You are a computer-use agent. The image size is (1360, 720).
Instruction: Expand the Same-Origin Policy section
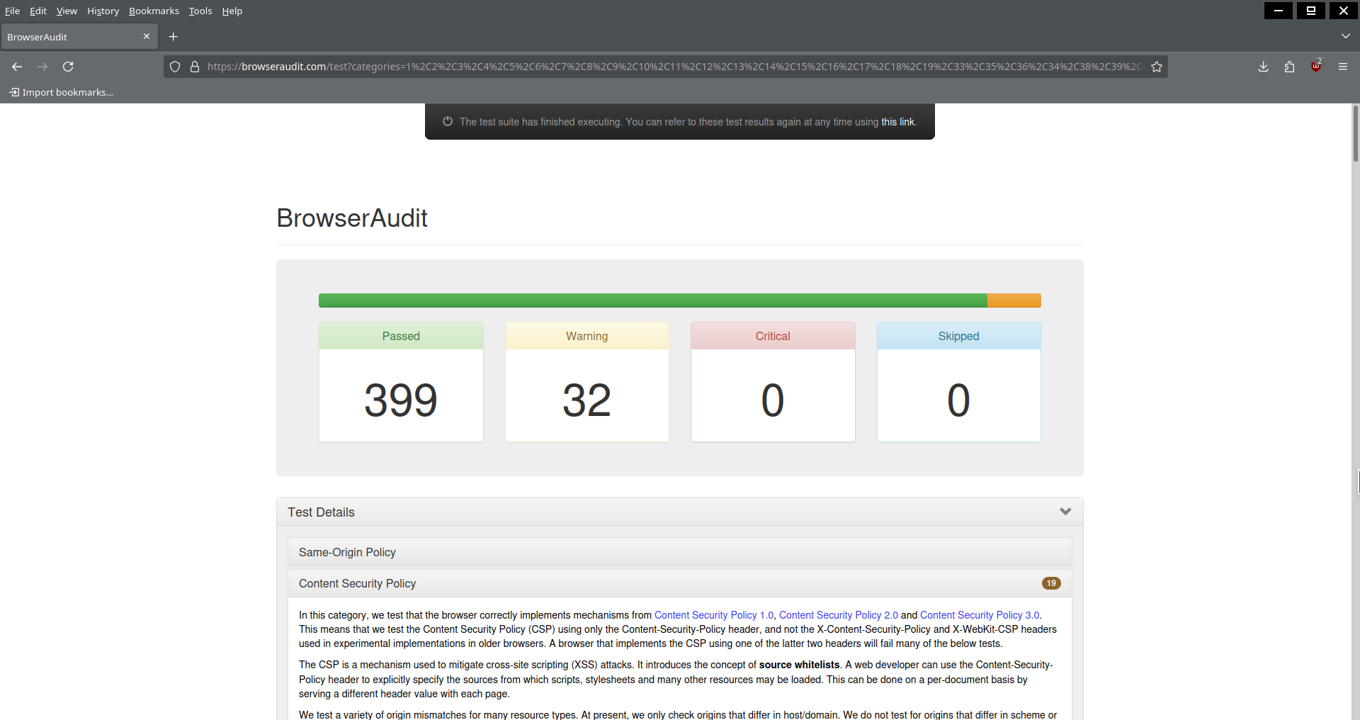(680, 552)
